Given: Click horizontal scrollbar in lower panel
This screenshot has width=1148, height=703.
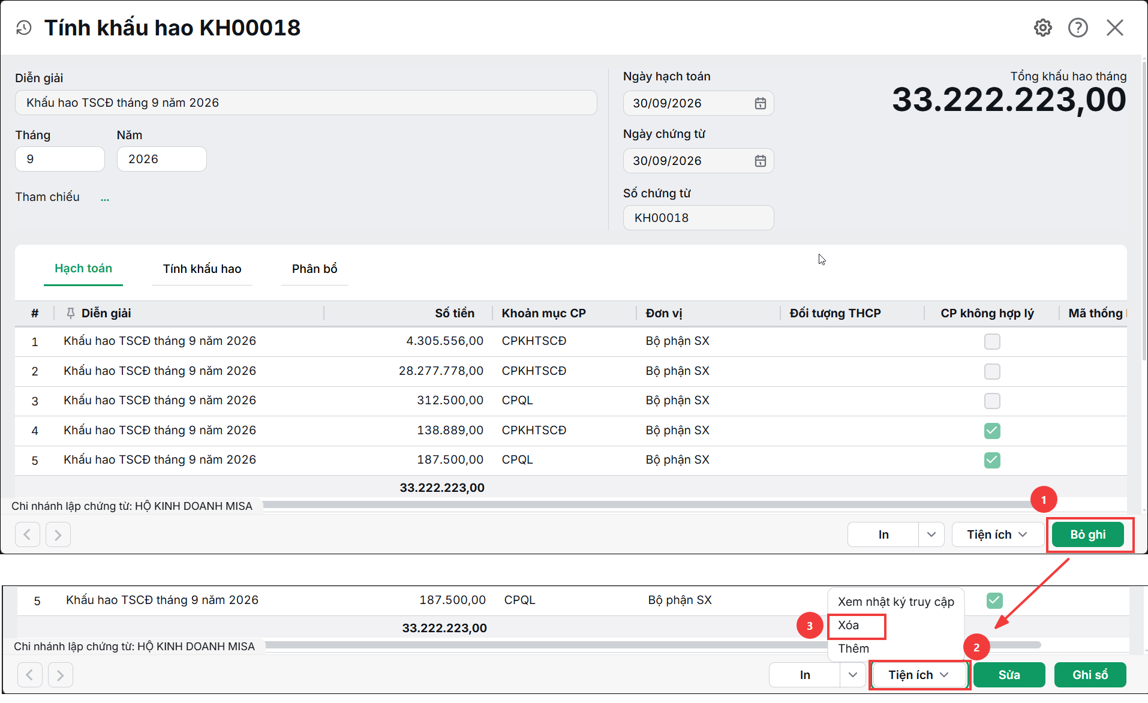Looking at the screenshot, I should [x=653, y=645].
